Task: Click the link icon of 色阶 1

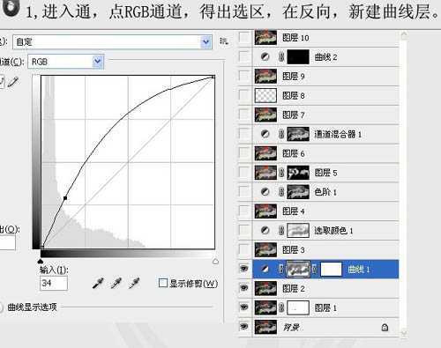Action: 281,192
